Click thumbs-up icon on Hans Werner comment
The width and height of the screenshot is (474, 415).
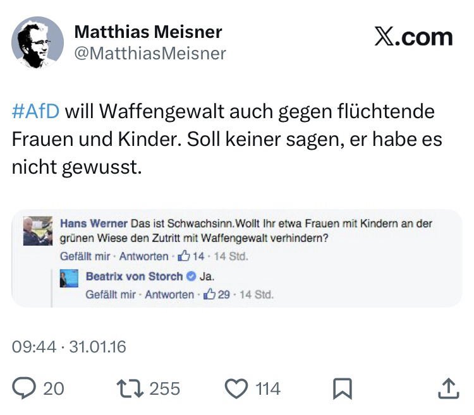pyautogui.click(x=185, y=256)
